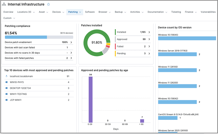Open Pending patches details arrow
This screenshot has height=134, width=218.
click(x=149, y=53)
